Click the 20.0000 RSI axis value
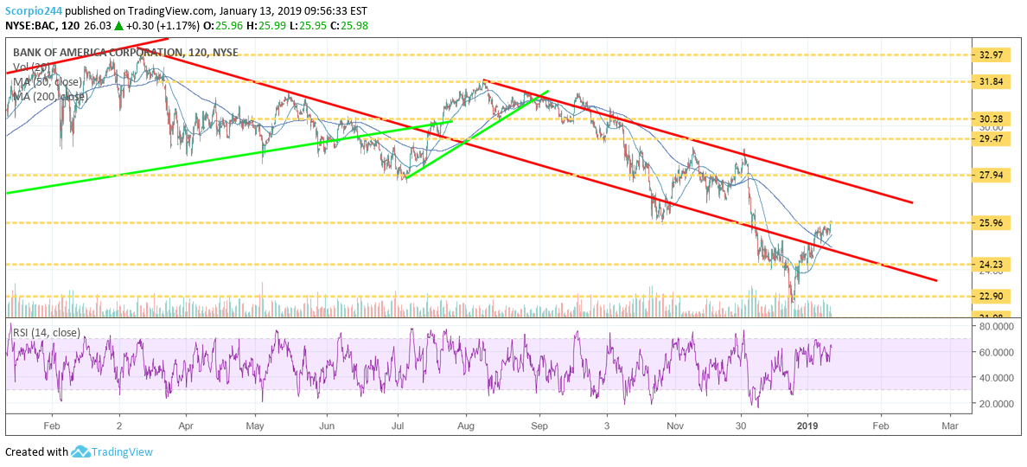Image resolution: width=1027 pixels, height=467 pixels. pyautogui.click(x=996, y=404)
